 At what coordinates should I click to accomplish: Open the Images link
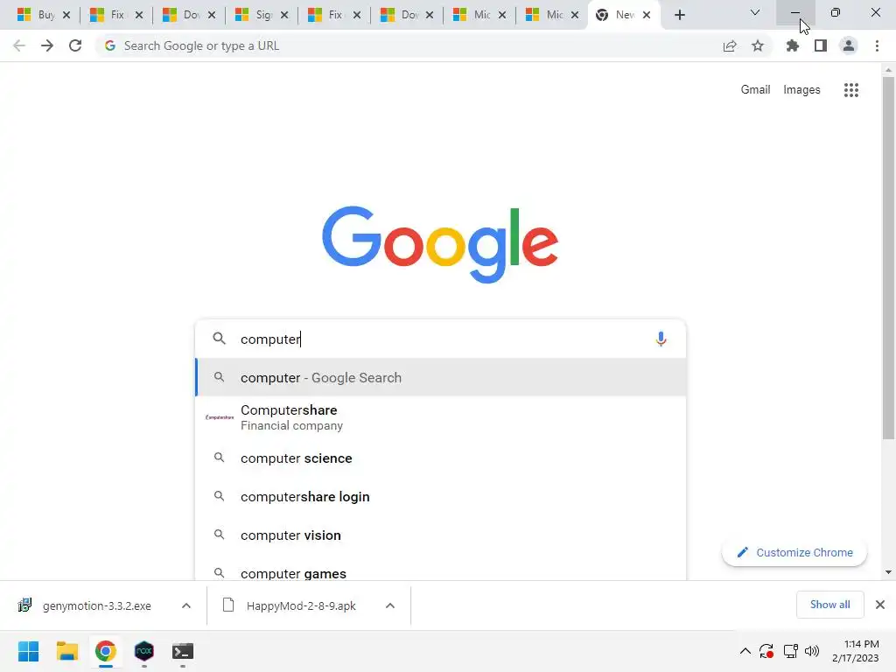tap(801, 90)
